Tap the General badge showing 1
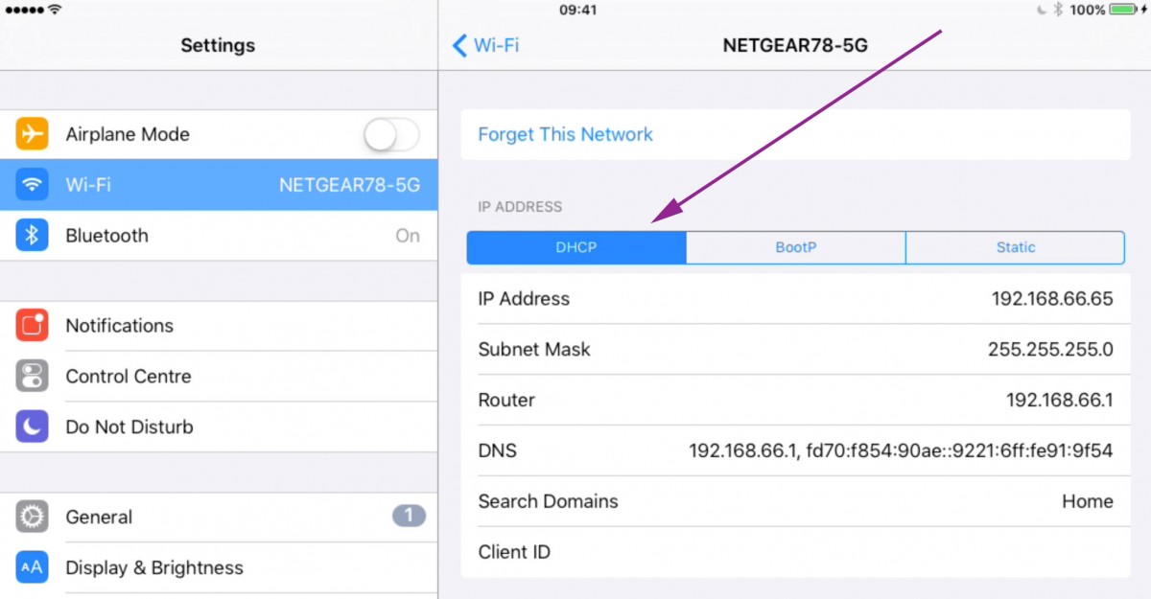The width and height of the screenshot is (1151, 599). (x=409, y=517)
